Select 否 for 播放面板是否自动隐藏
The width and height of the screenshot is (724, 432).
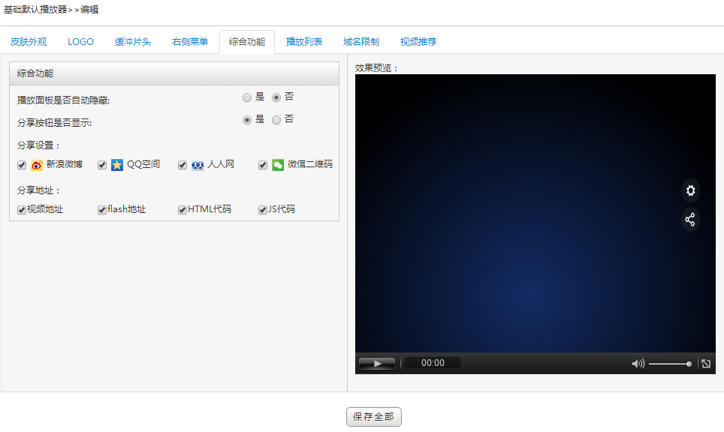pos(276,97)
